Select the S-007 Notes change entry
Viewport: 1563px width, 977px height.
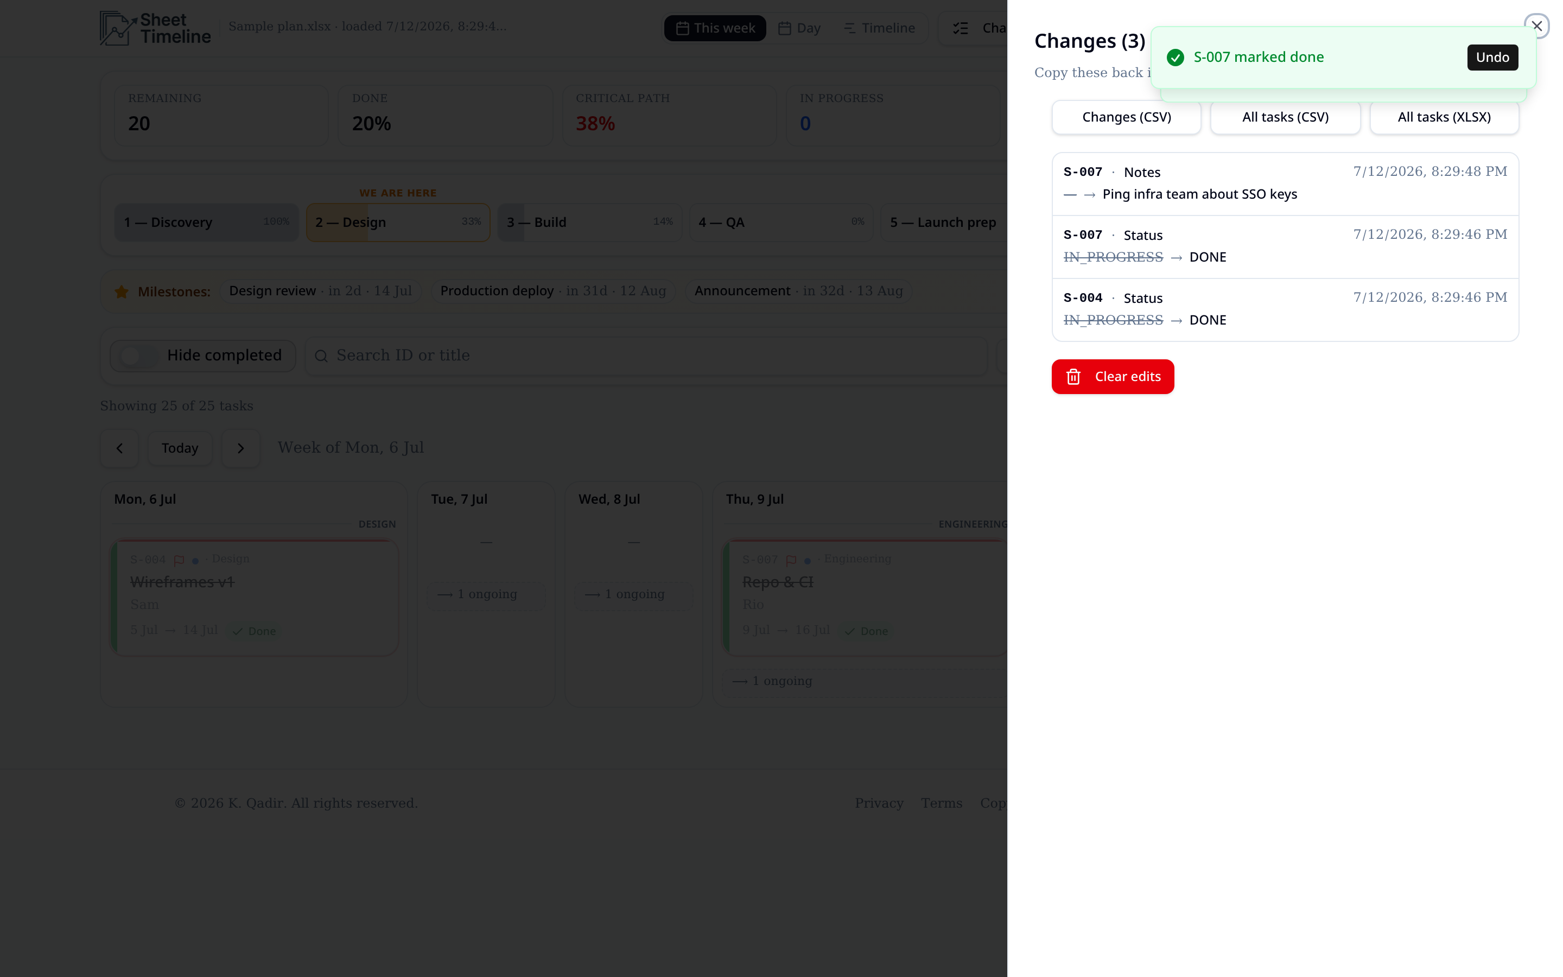click(x=1285, y=183)
